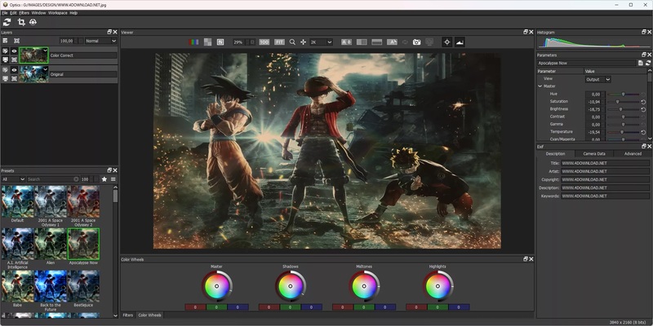
Task: Open the View Output dropdown
Action: pyautogui.click(x=597, y=79)
